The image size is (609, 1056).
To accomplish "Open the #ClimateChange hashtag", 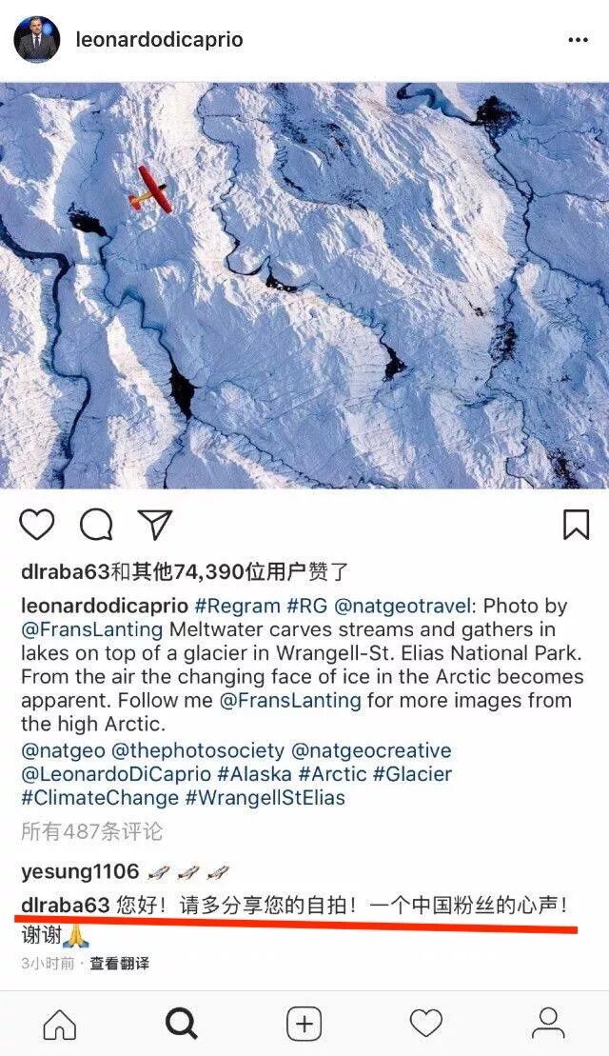I will point(100,798).
